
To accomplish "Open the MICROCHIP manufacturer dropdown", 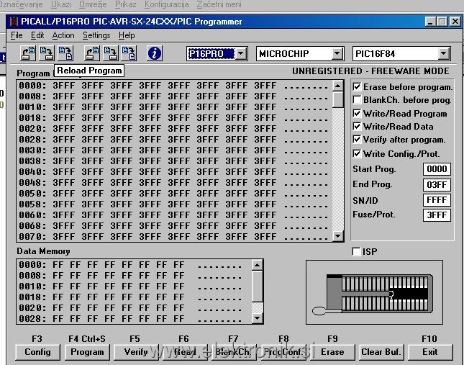I will [337, 54].
